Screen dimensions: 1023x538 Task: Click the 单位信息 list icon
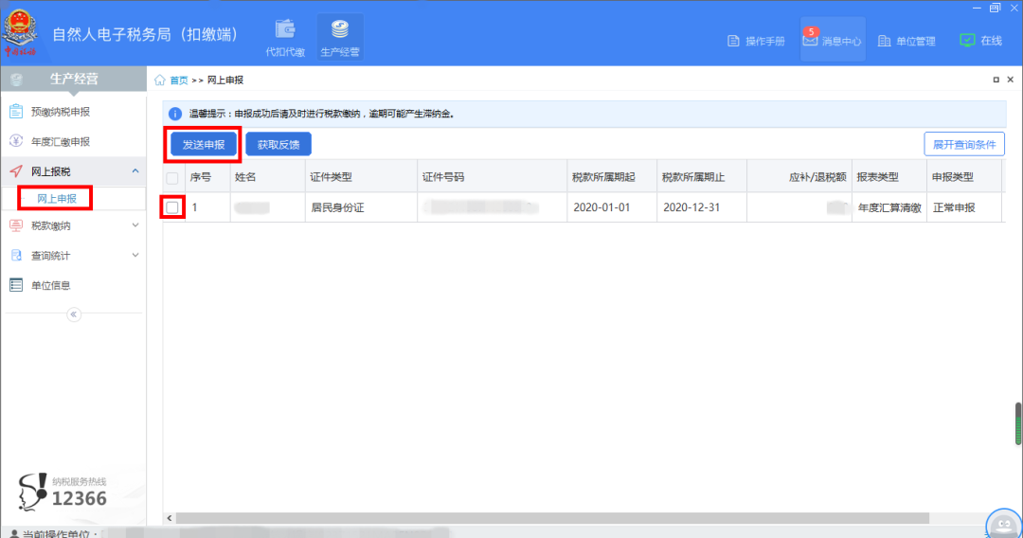pos(16,285)
